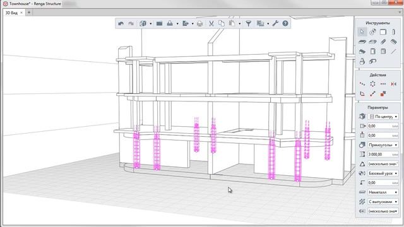Open settings with the wrench icon
The image size is (404, 227).
coord(275,23)
